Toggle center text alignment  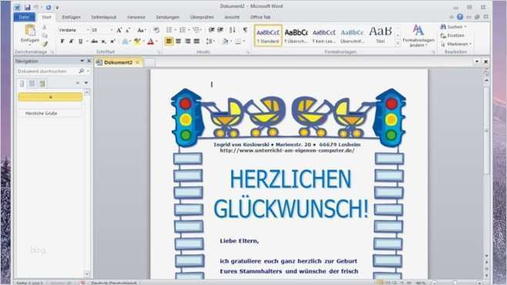point(178,42)
